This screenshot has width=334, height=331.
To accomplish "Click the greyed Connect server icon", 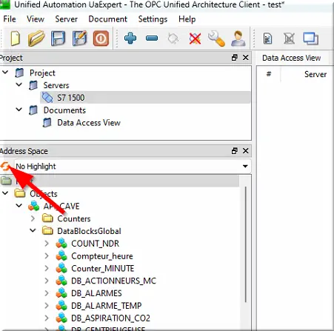I will [x=173, y=39].
